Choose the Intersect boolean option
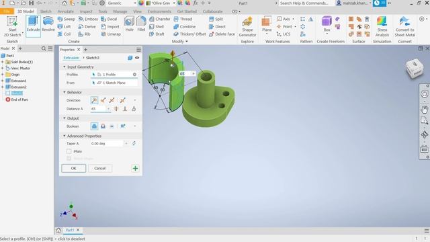The image size is (430, 242). 112,126
